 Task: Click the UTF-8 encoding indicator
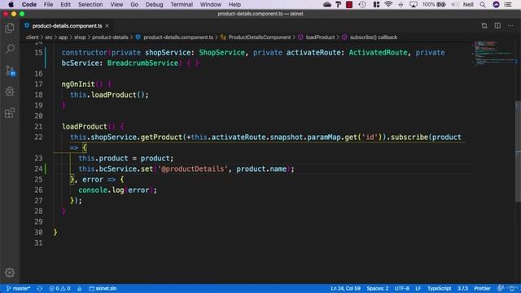click(401, 288)
